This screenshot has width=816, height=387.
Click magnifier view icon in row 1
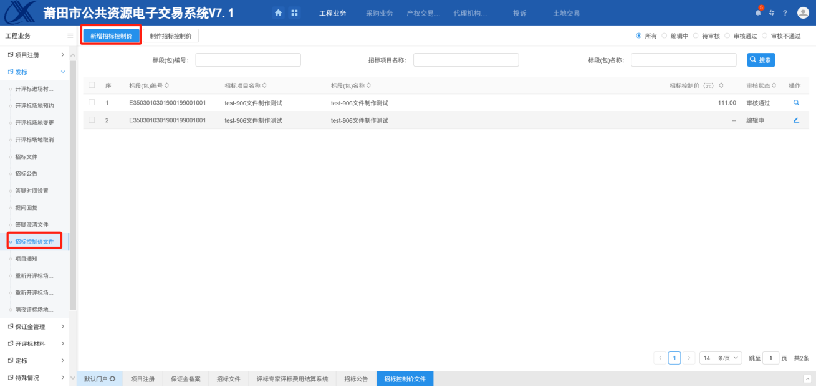click(x=796, y=103)
